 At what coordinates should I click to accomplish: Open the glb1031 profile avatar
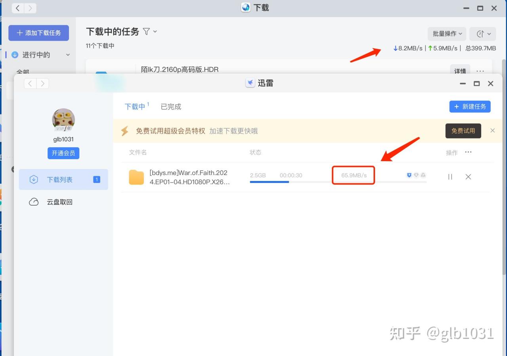click(63, 120)
